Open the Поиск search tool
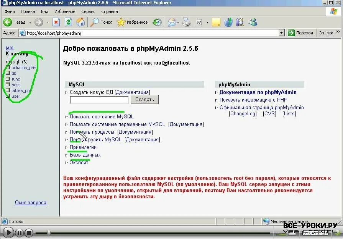Viewport: 343px width, 239px height. [x=101, y=22]
